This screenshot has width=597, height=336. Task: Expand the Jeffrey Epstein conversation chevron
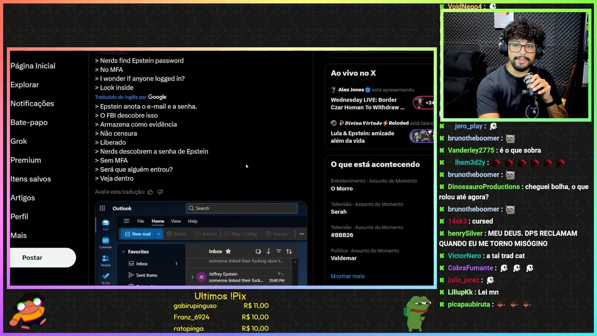pos(192,277)
